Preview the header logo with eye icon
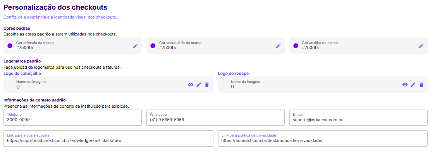Image resolution: width=435 pixels, height=152 pixels. (191, 84)
